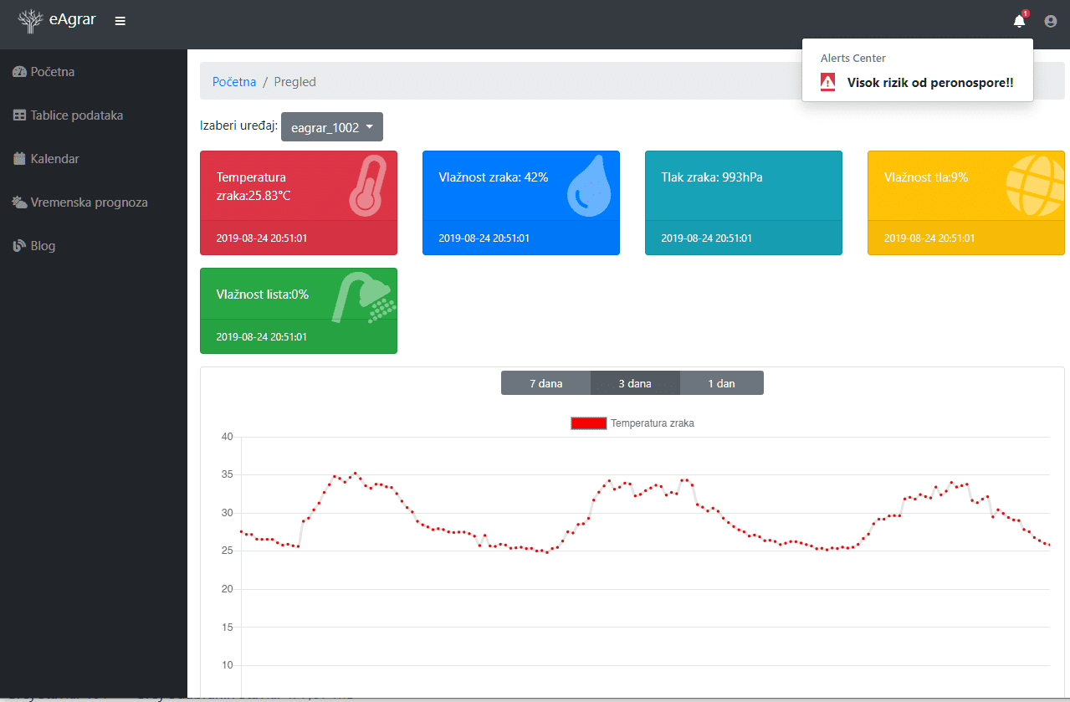Open the Visok rizik od peronospore alert

click(x=930, y=82)
